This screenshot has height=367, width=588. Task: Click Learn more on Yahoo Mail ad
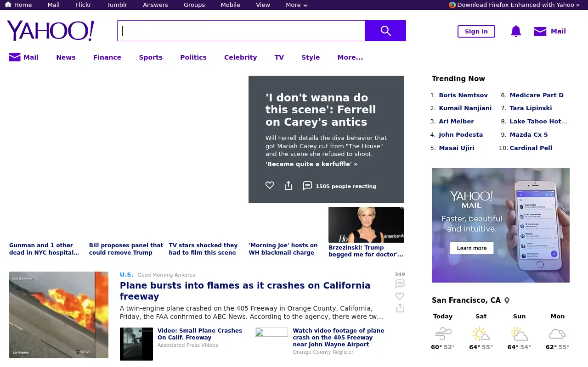pyautogui.click(x=472, y=248)
